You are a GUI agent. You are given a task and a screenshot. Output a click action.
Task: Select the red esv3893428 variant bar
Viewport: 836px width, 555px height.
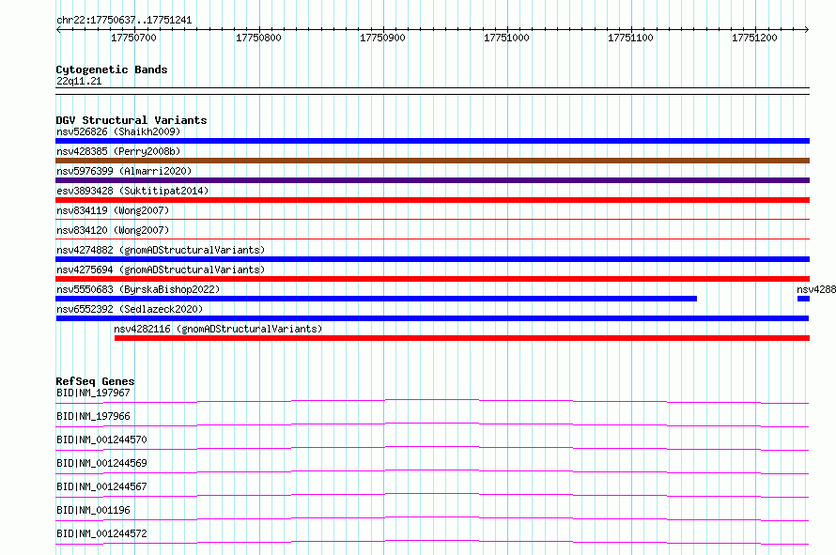tap(432, 200)
